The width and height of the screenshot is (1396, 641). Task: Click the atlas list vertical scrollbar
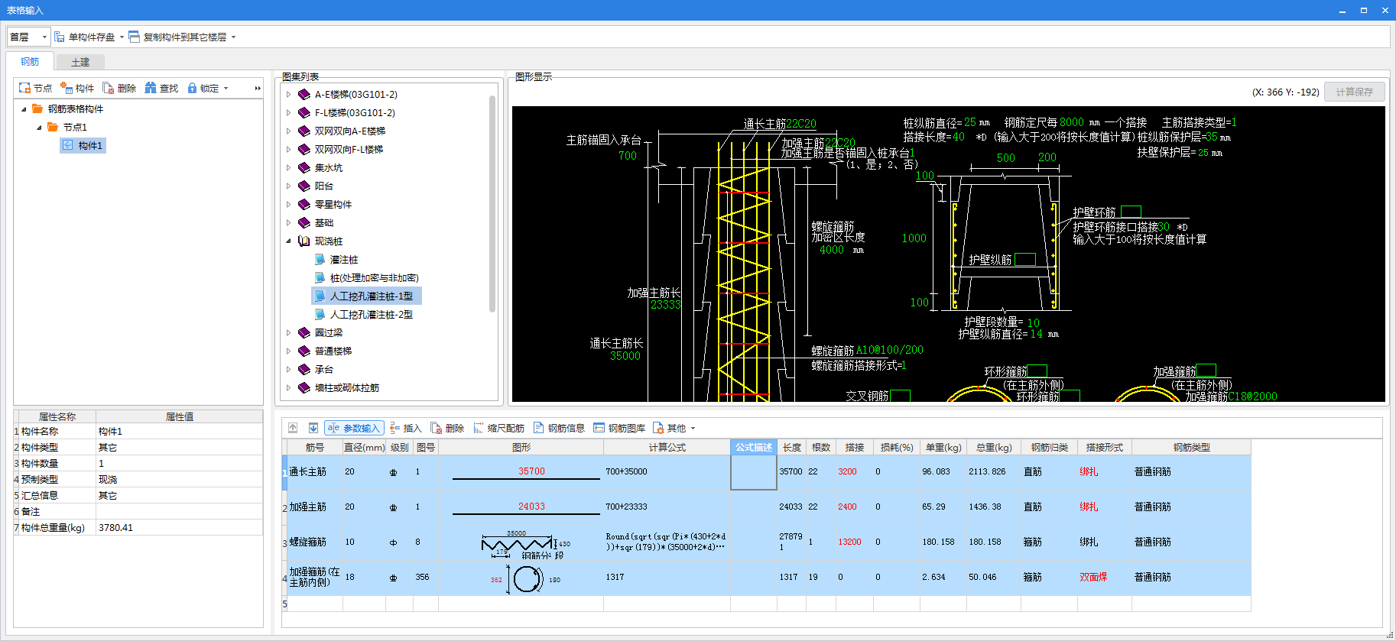point(492,203)
